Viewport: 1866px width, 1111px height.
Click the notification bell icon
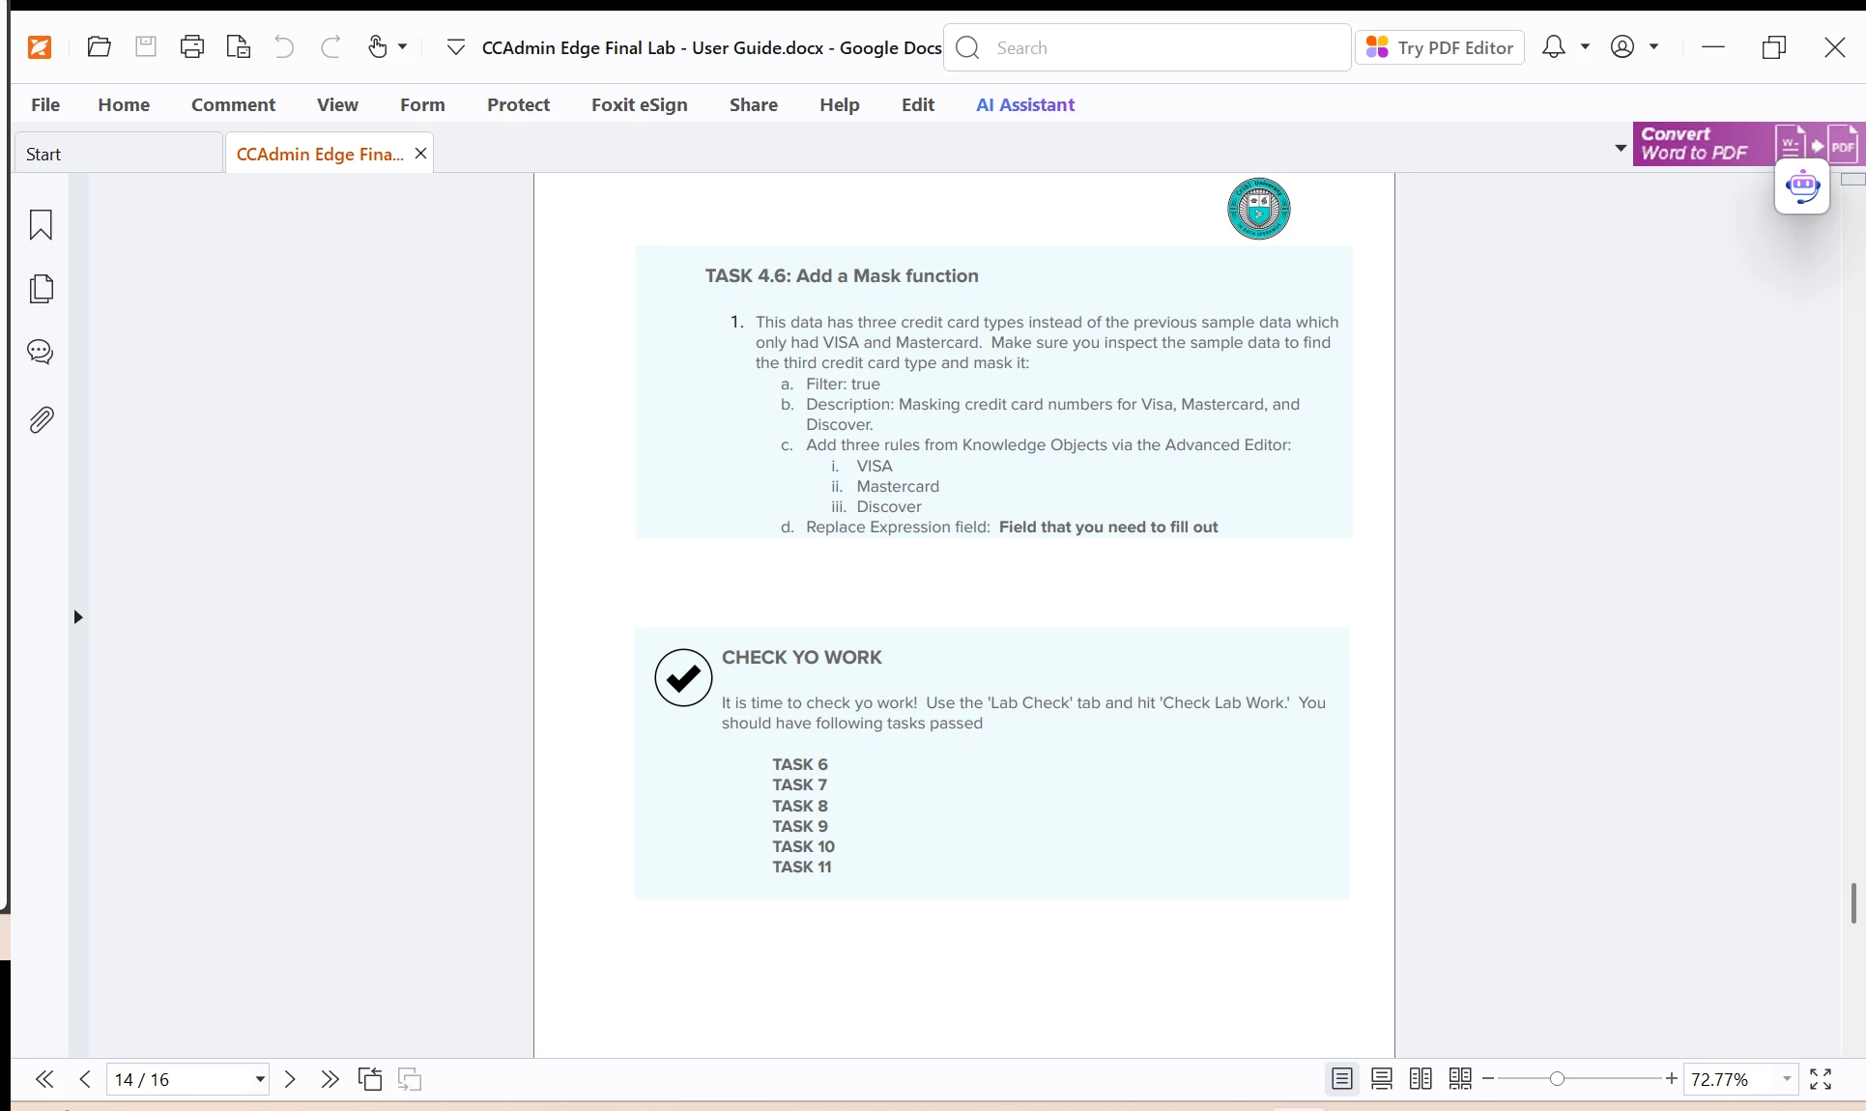pyautogui.click(x=1553, y=46)
